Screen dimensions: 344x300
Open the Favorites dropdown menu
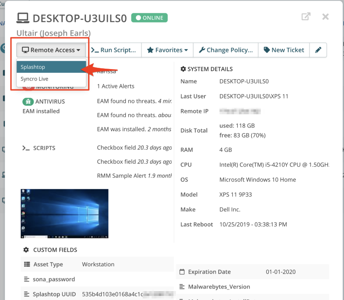pos(167,50)
